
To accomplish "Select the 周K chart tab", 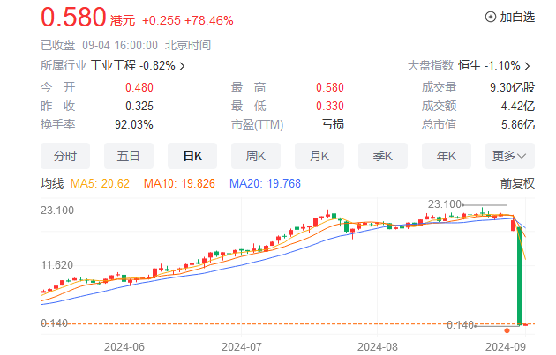I will 256,156.
